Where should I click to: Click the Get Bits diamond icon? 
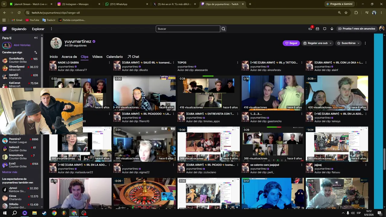[x=332, y=29]
